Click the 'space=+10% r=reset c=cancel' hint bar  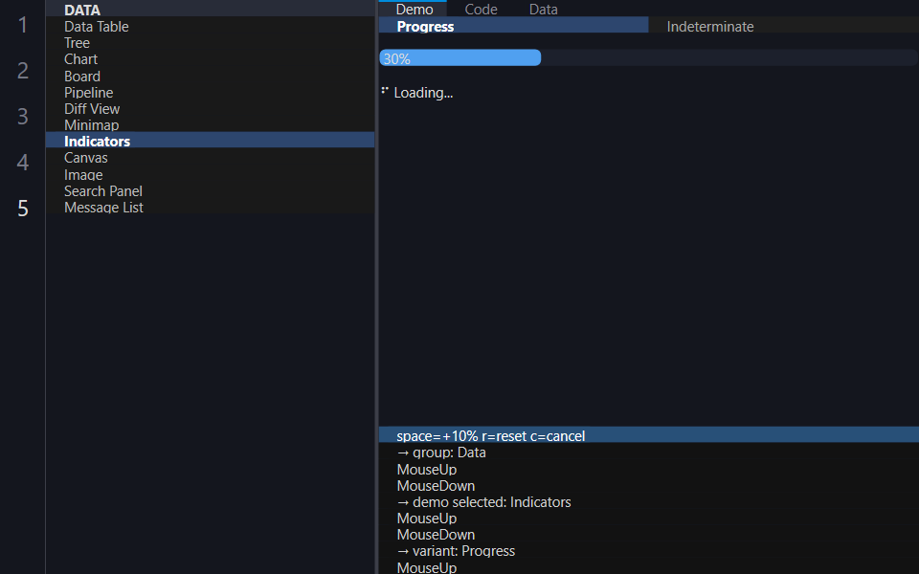(x=649, y=436)
